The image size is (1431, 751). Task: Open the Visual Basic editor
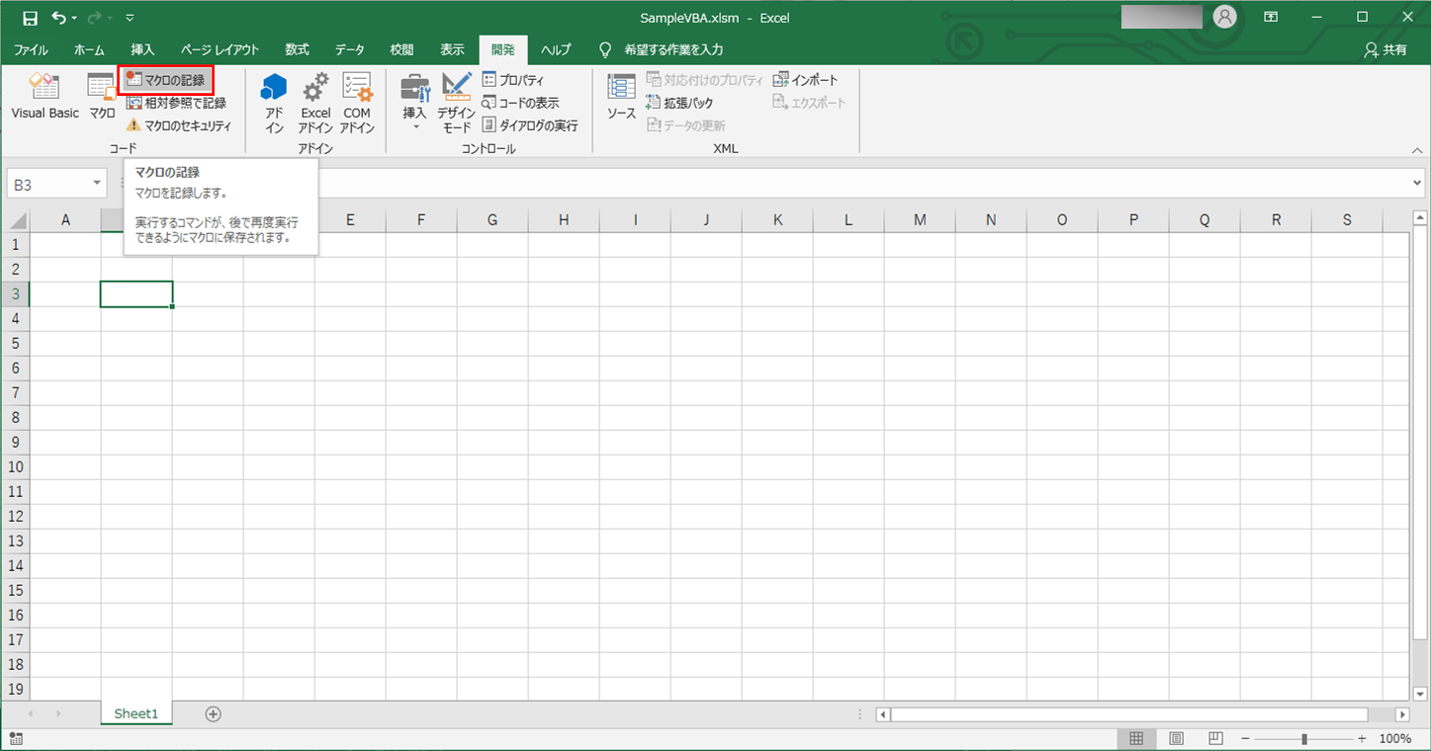tap(45, 97)
